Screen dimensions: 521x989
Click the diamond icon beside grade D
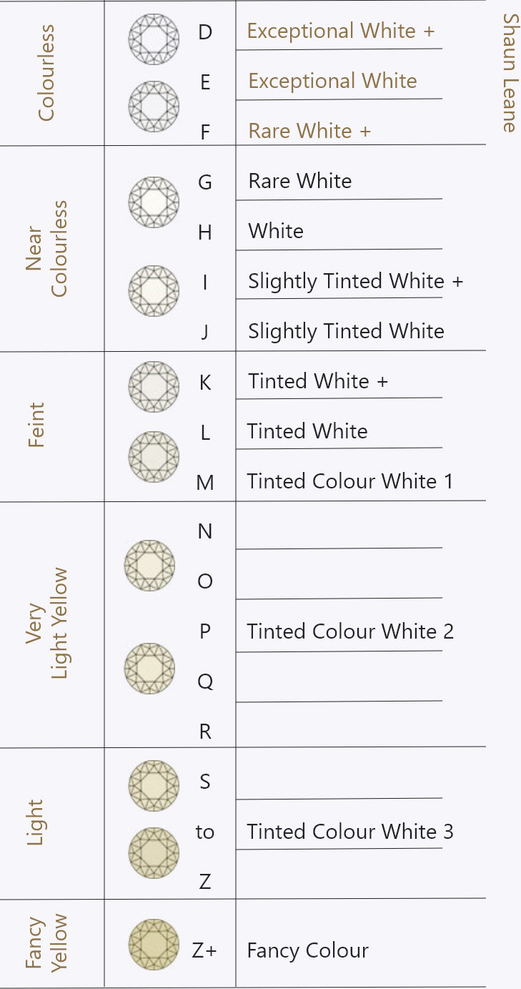[154, 39]
